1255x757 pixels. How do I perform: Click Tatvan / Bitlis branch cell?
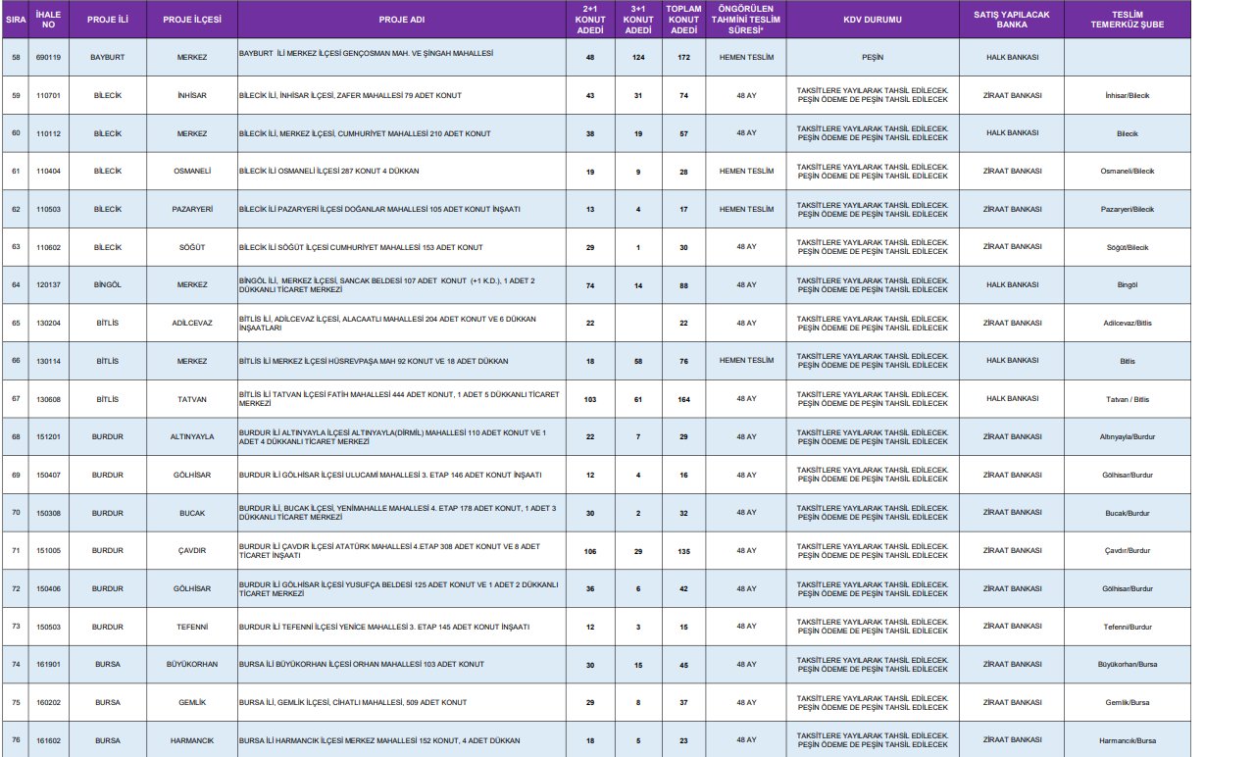[x=1128, y=399]
